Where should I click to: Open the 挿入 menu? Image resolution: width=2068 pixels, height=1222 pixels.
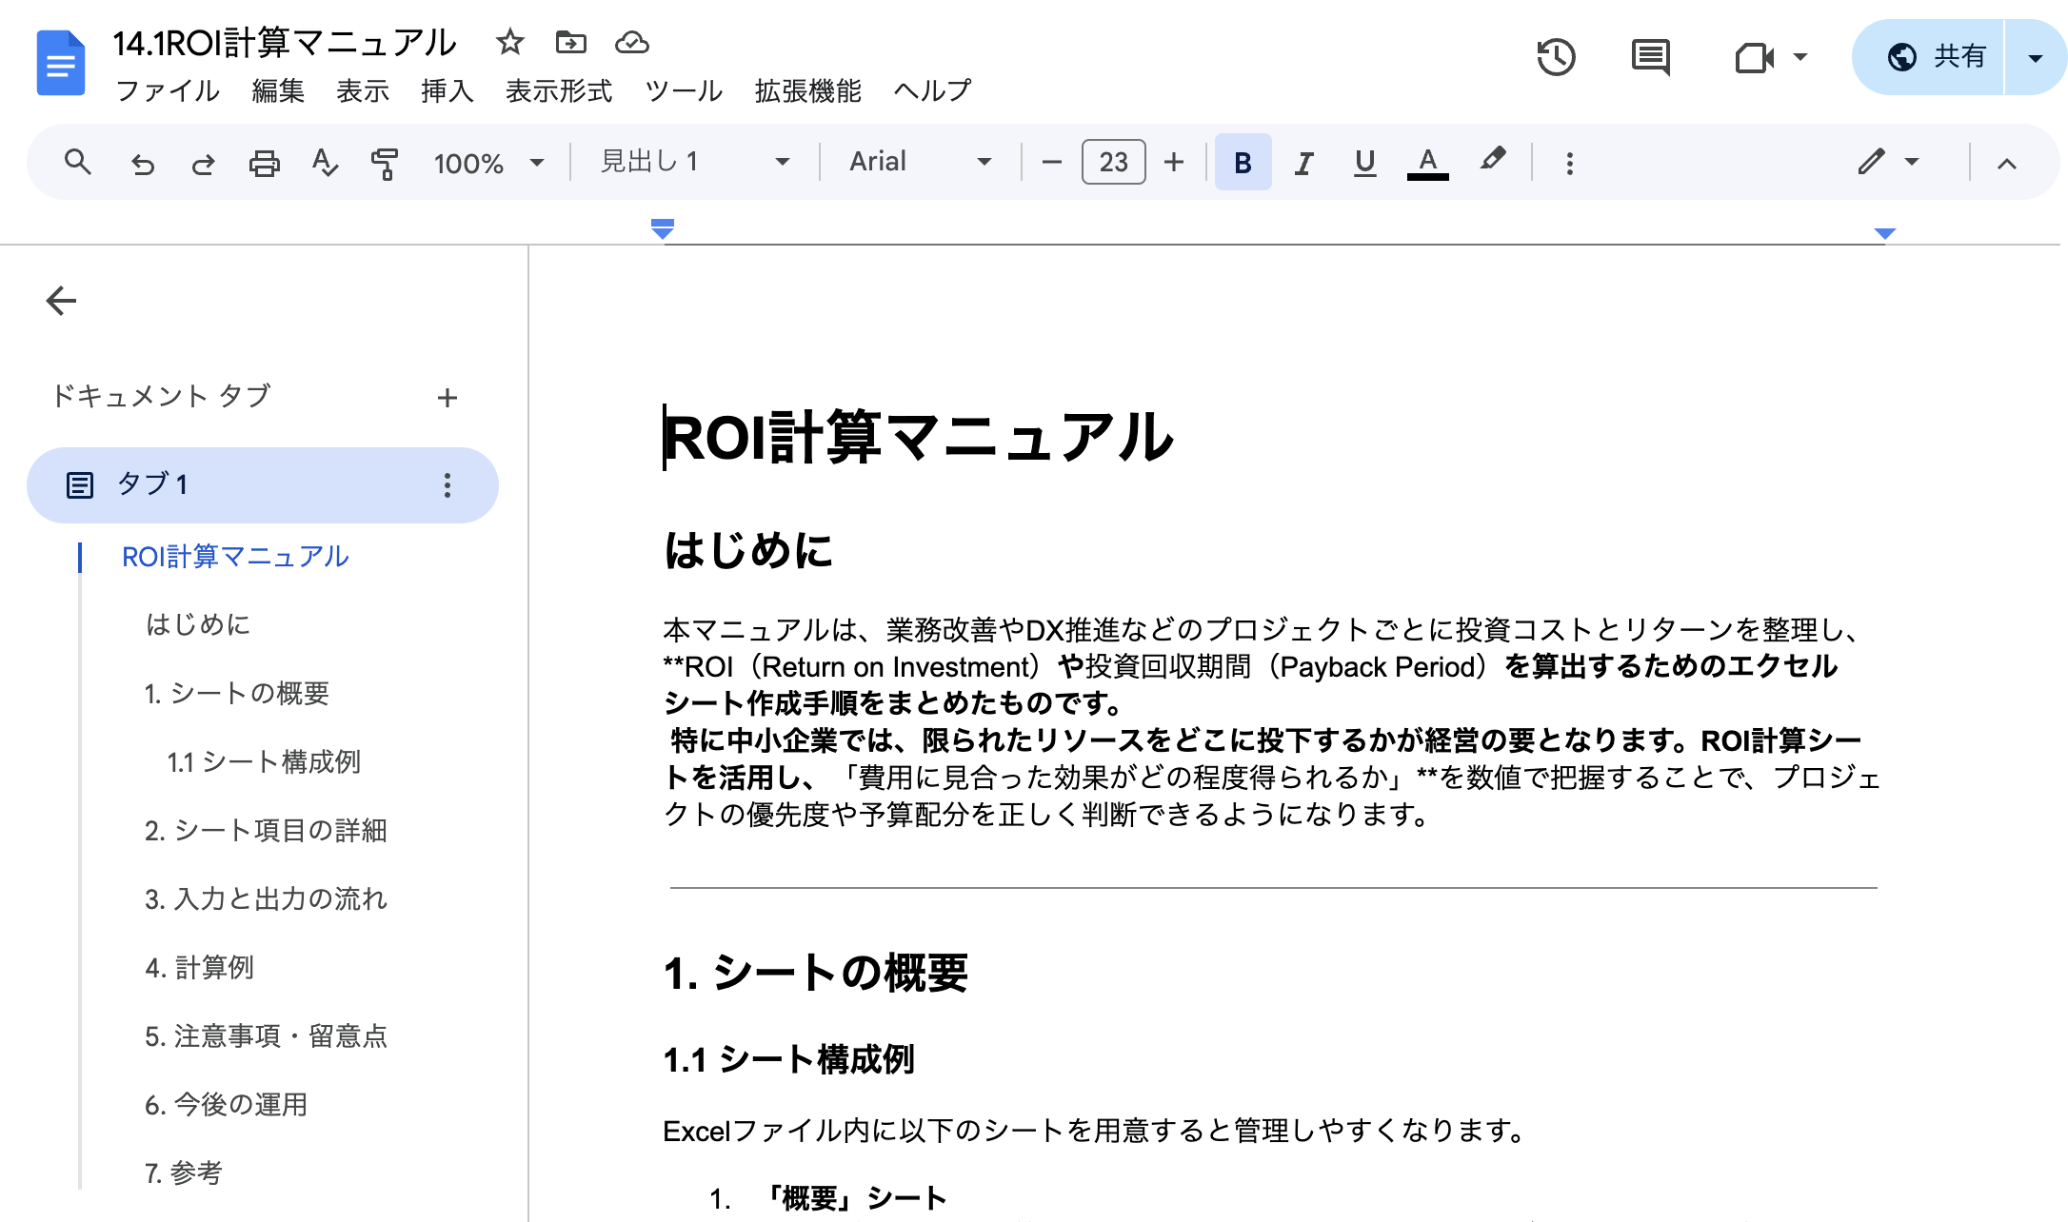446,91
